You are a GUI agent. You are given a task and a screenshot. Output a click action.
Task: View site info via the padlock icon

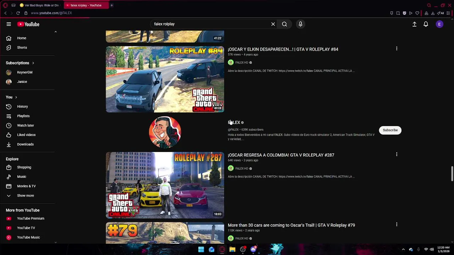click(26, 13)
